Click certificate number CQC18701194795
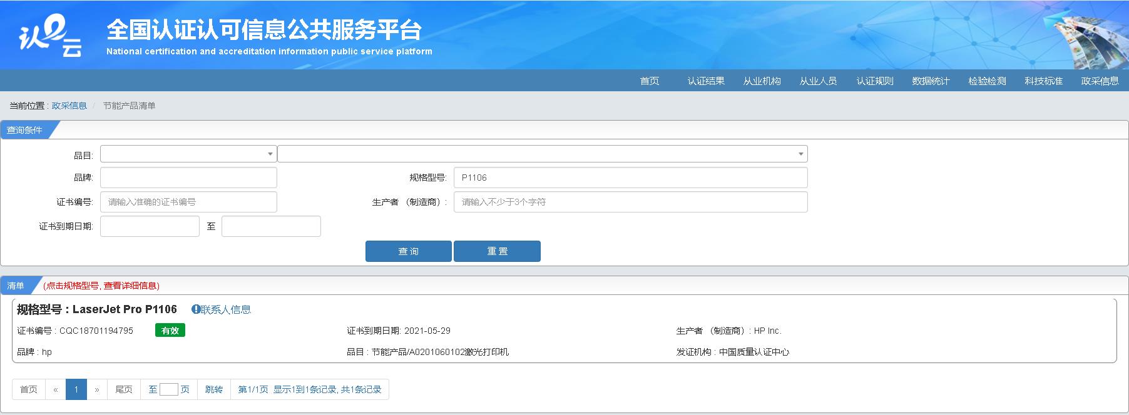The height and width of the screenshot is (415, 1129). click(x=96, y=331)
